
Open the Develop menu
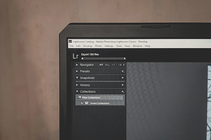coord(88,46)
